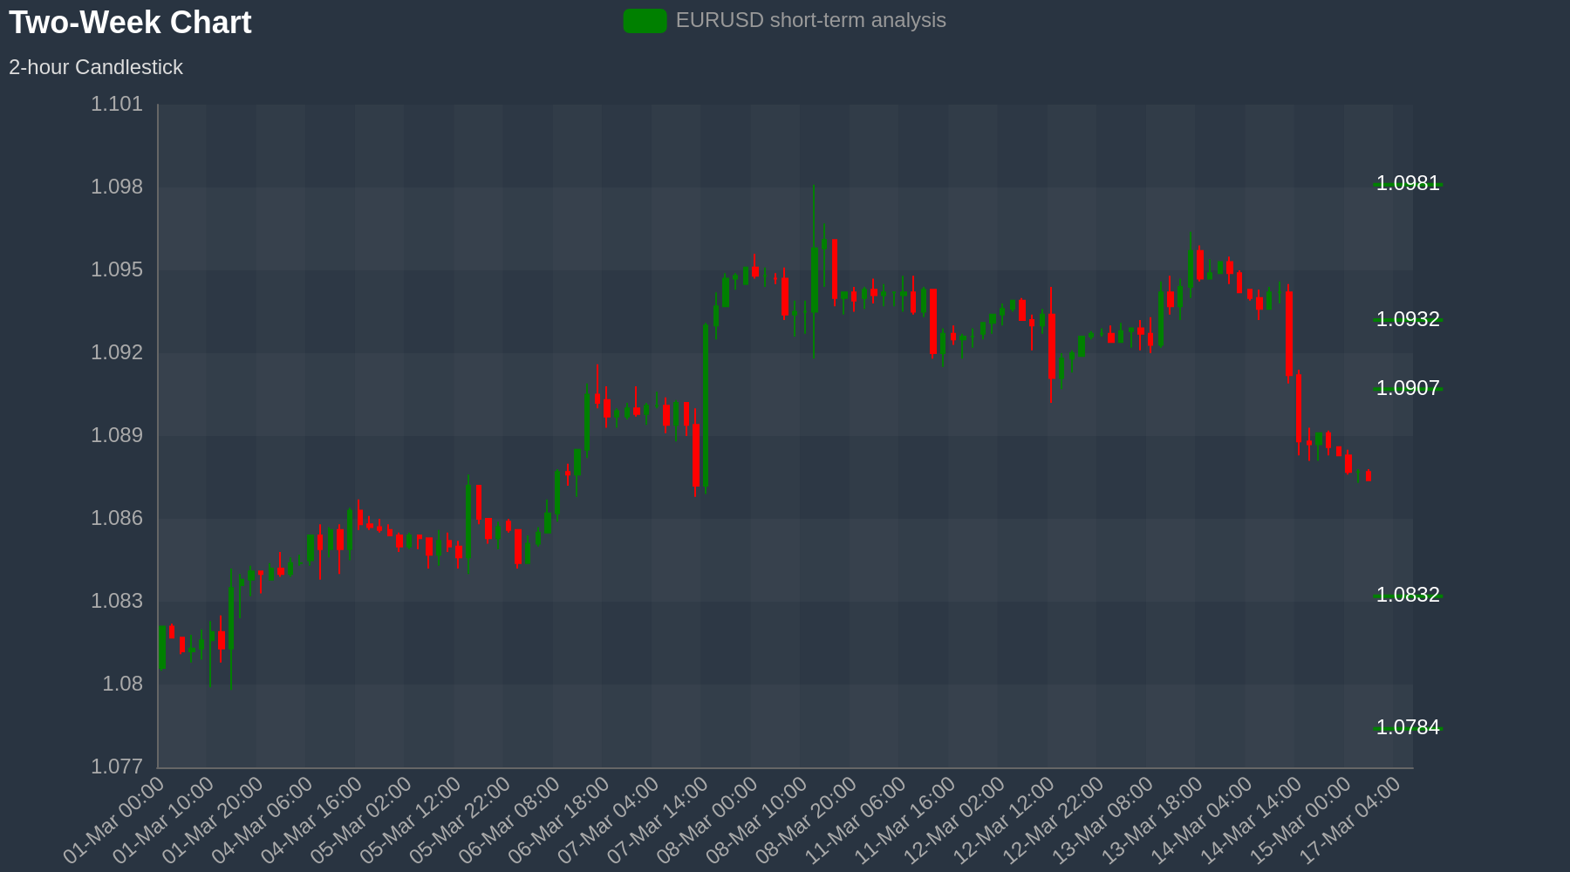Click the 1.086 y-axis label
Screen dimensions: 1570x872
[117, 519]
